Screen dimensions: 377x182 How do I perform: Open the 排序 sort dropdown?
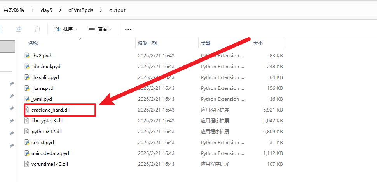click(66, 29)
